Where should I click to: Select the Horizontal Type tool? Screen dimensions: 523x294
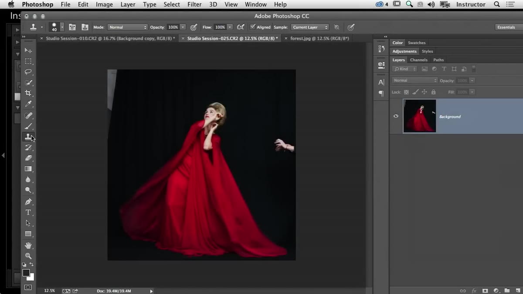coord(28,212)
